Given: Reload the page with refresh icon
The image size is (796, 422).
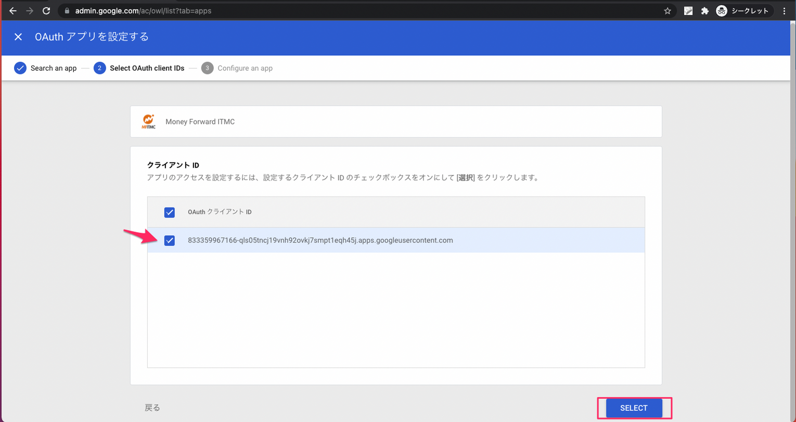Looking at the screenshot, I should (x=46, y=10).
